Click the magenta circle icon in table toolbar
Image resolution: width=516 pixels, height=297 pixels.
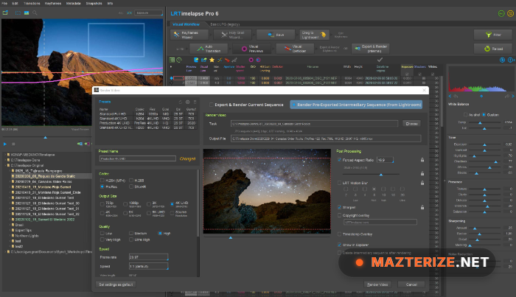[251, 60]
